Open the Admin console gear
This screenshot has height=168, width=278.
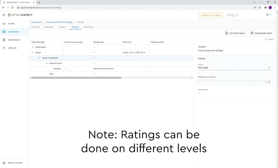point(4,163)
